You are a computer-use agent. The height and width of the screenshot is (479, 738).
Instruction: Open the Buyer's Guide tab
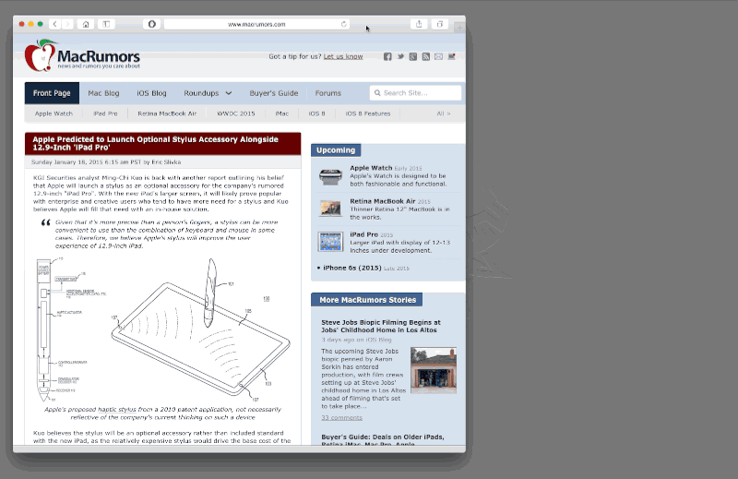[x=274, y=93]
